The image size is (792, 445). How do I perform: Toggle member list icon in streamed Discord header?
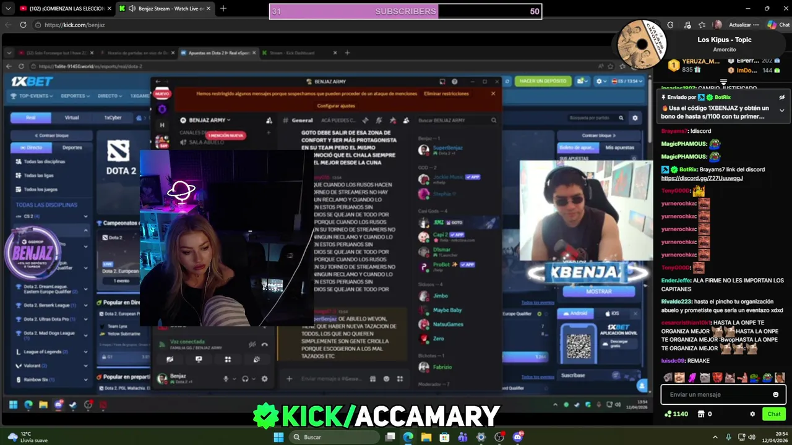click(406, 120)
